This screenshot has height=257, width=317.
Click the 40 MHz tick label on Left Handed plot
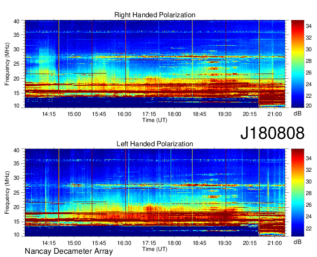(x=16, y=150)
